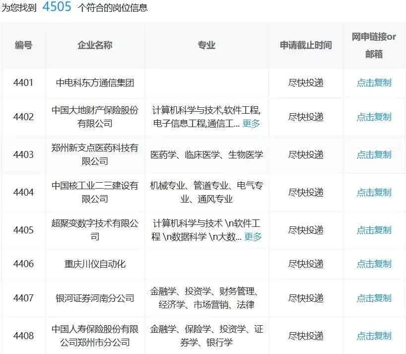Select company 郑州新支点医药科技有限公司
The width and height of the screenshot is (406, 354).
click(95, 154)
